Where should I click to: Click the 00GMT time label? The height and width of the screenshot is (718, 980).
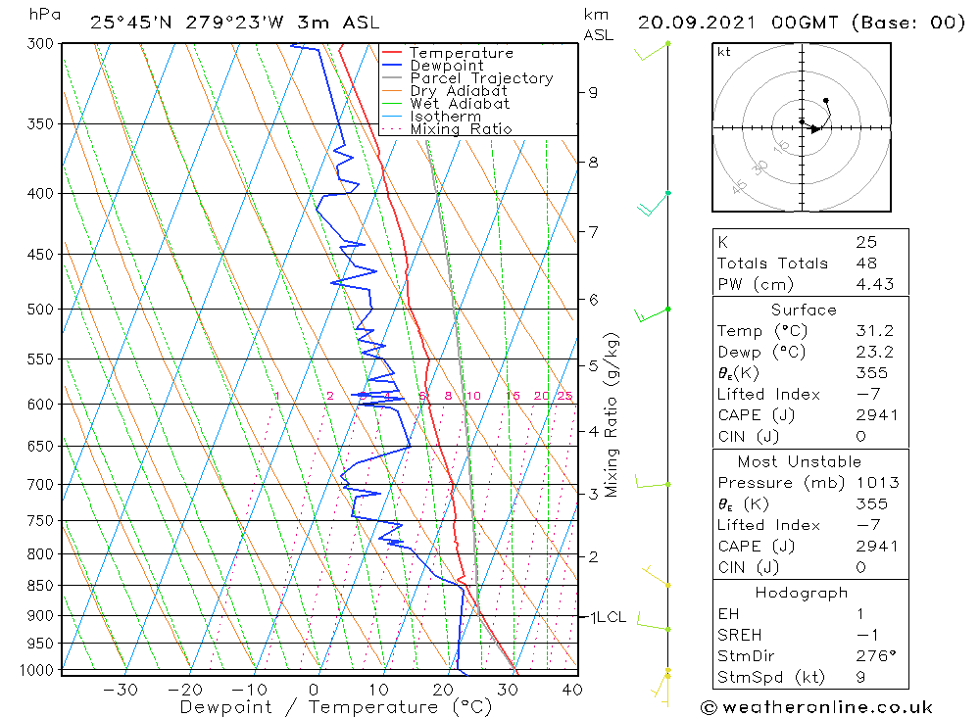pos(805,23)
